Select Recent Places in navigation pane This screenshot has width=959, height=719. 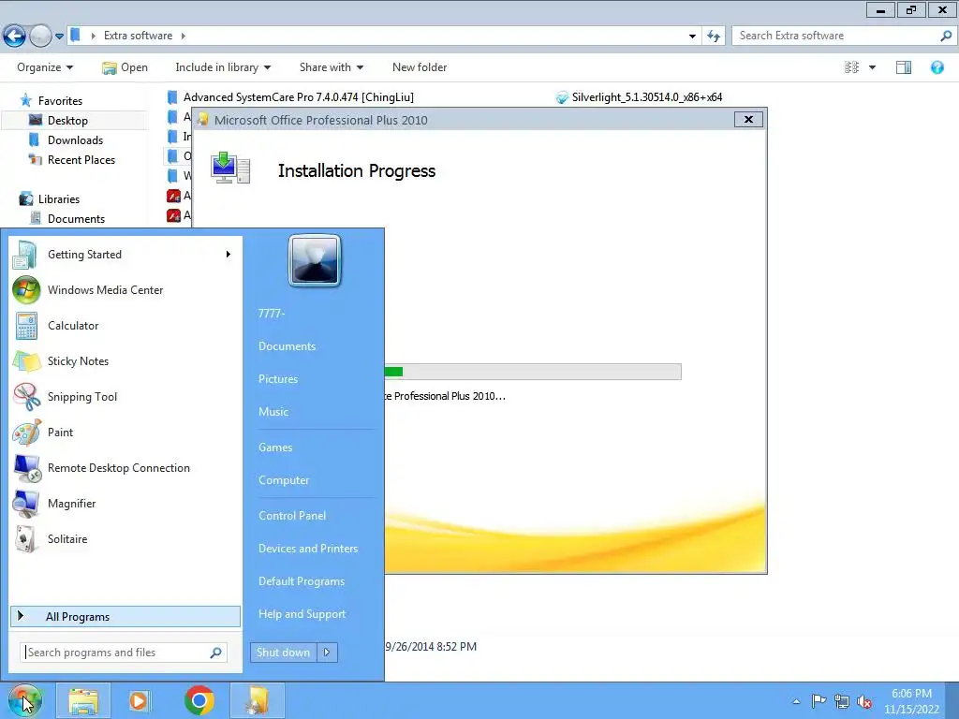point(81,159)
